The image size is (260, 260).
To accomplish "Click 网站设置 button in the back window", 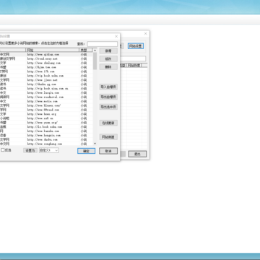I will [136, 46].
